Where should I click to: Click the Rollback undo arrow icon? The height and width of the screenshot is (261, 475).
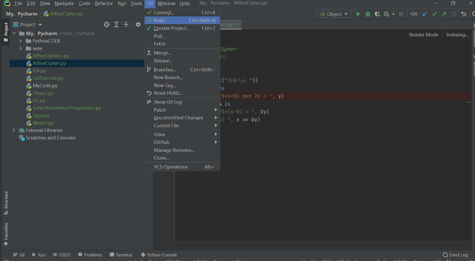click(464, 14)
